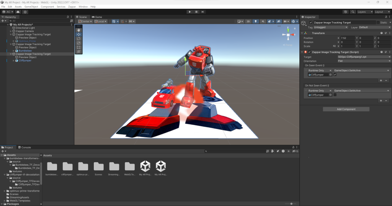Toggle 2D view mode in Scene
This screenshot has width=392, height=206.
(248, 21)
